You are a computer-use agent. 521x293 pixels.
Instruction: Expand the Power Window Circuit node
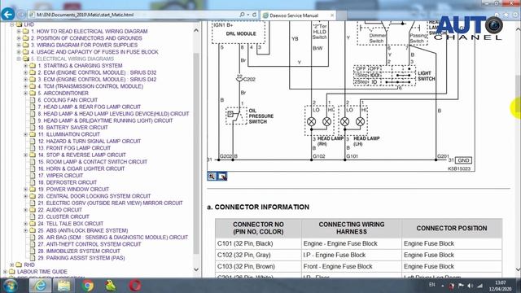(25, 190)
